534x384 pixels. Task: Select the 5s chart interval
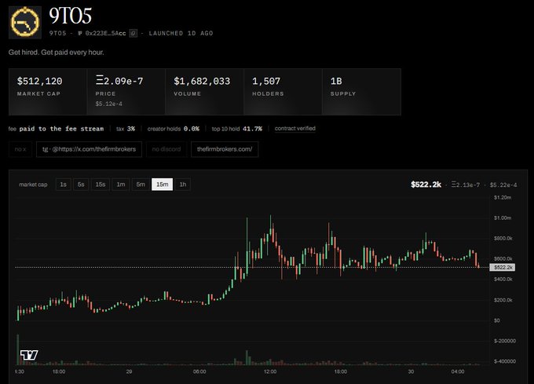pyautogui.click(x=81, y=185)
